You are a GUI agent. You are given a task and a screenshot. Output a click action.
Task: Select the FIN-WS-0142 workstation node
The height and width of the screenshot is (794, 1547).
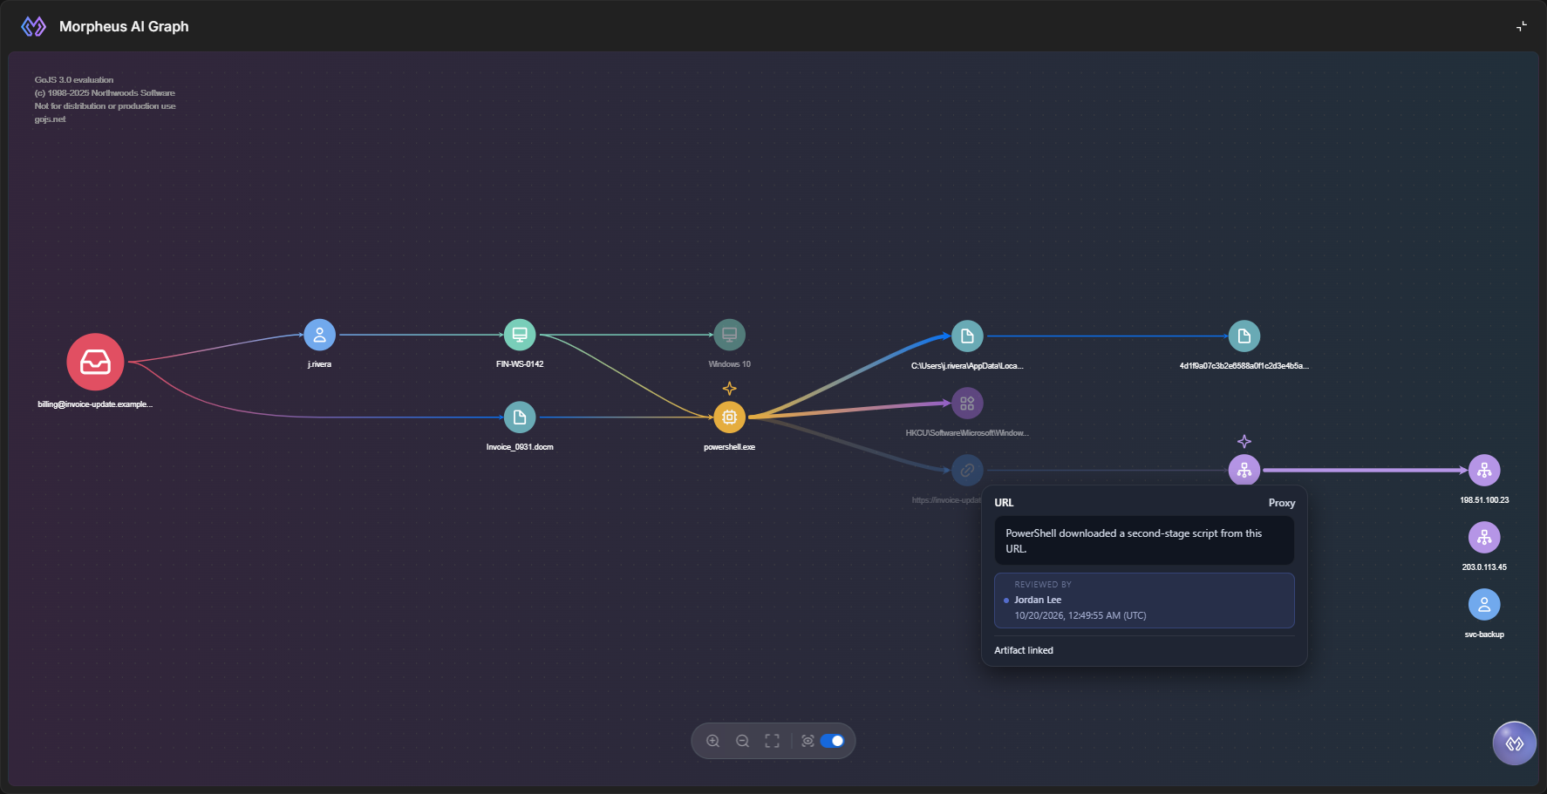520,335
